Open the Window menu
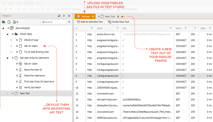Viewport: 213px width, 122px height. [29, 3]
